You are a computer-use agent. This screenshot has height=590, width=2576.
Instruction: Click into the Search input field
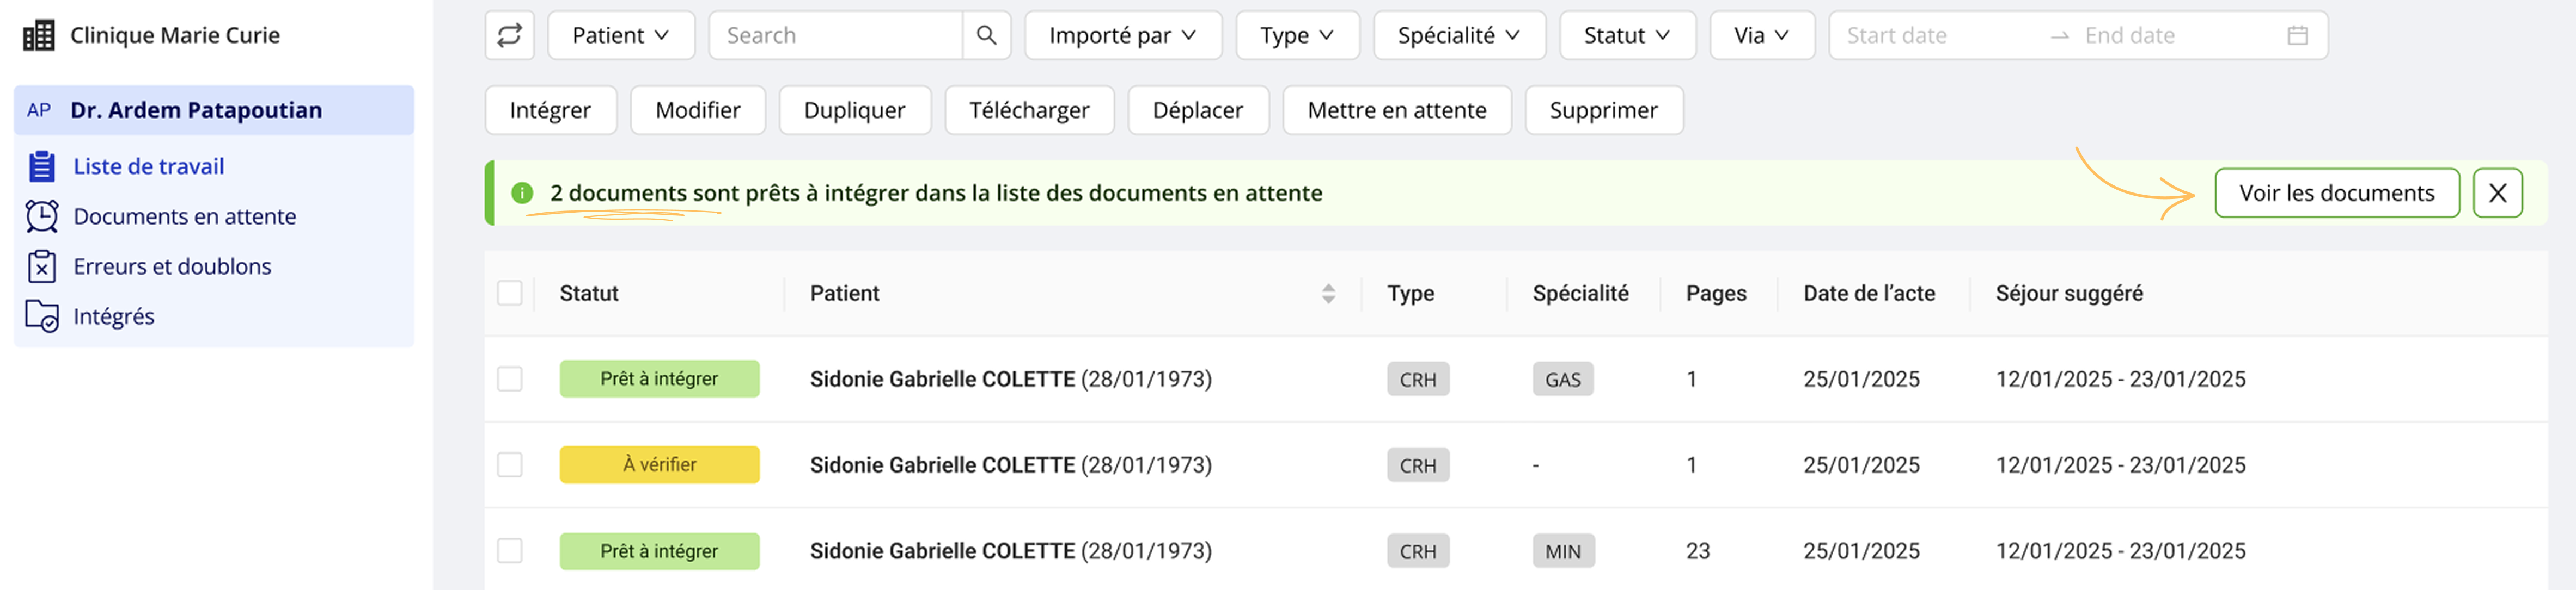pos(835,35)
